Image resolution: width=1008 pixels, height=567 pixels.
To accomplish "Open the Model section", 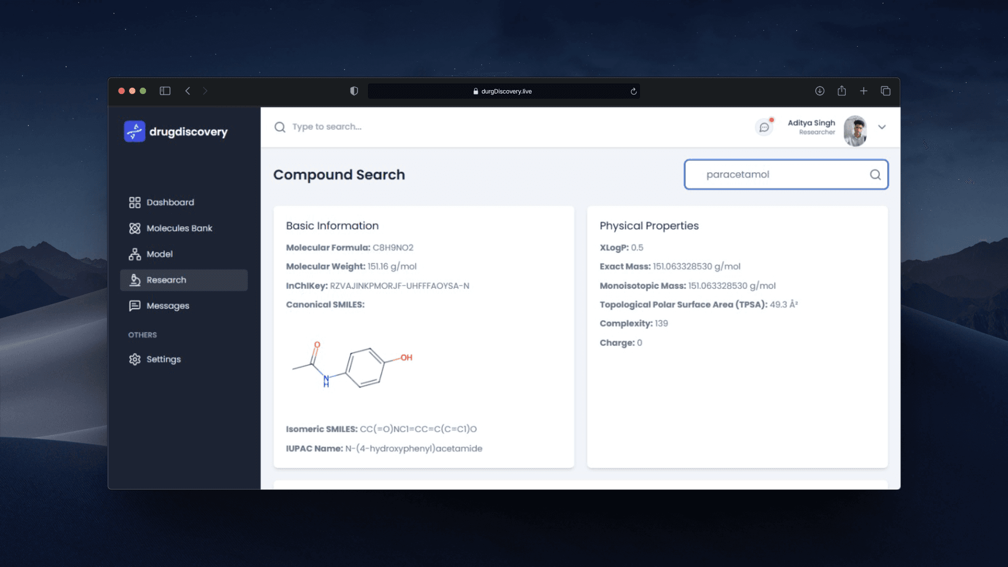I will (x=159, y=254).
